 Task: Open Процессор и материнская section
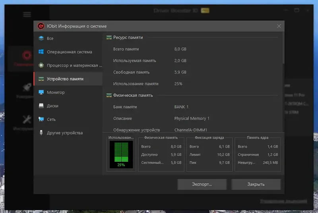pos(68,65)
